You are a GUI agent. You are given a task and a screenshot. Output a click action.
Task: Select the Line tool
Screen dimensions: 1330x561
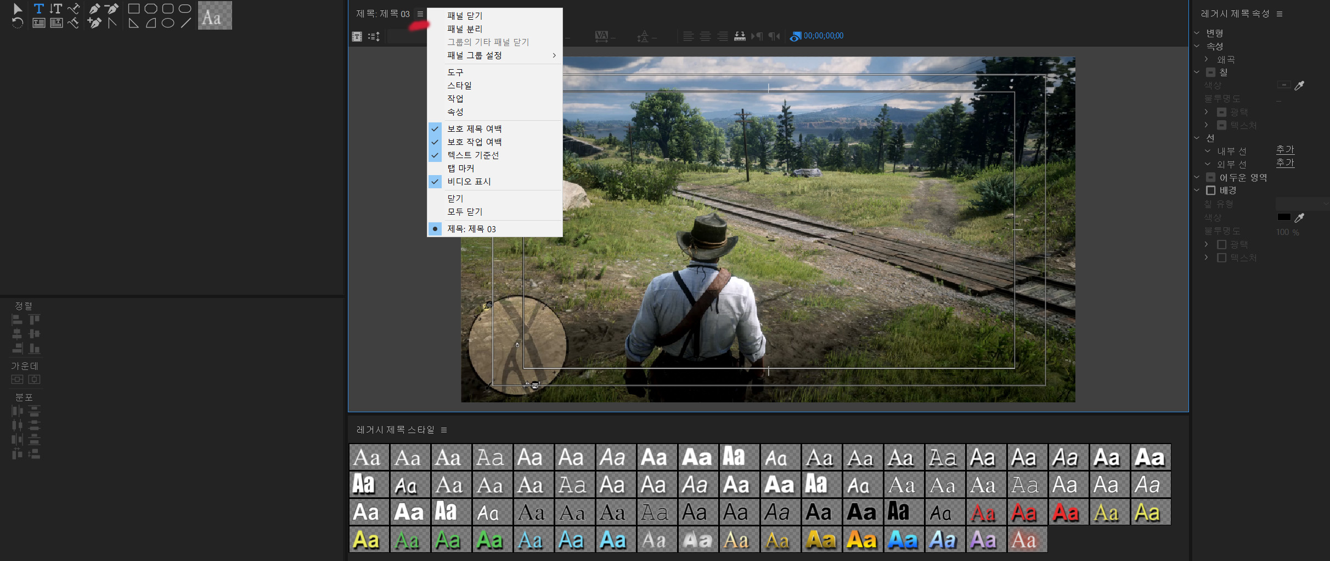click(x=186, y=23)
